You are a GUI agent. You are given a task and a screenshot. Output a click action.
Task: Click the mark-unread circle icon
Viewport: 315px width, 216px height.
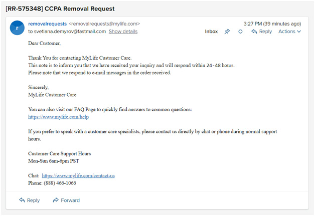point(240,32)
